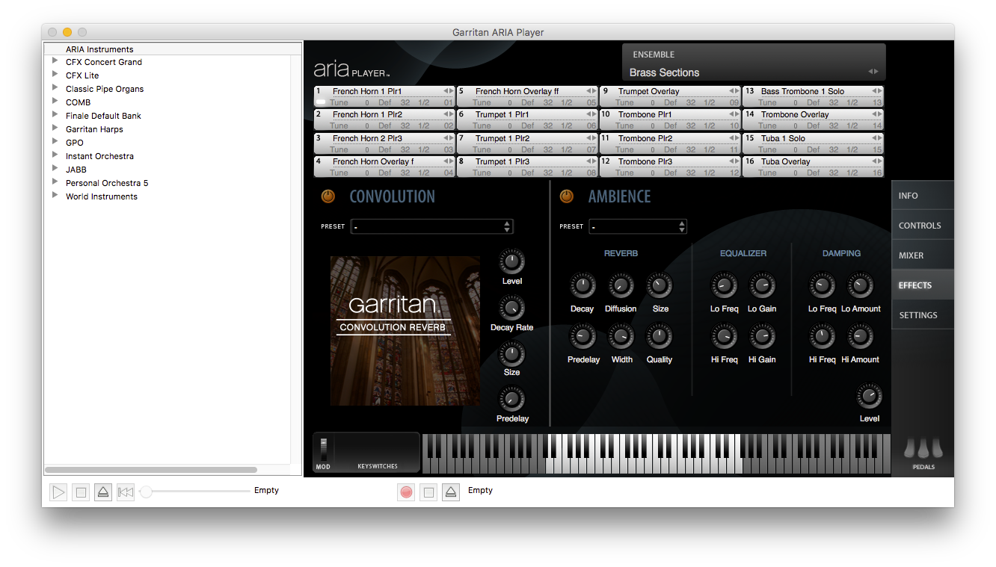This screenshot has width=996, height=567.
Task: Open the Convolution preset dropdown
Action: coord(432,226)
